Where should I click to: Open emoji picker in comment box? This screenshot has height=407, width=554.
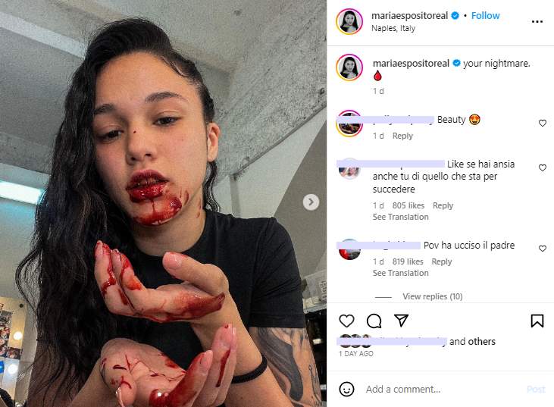(346, 389)
